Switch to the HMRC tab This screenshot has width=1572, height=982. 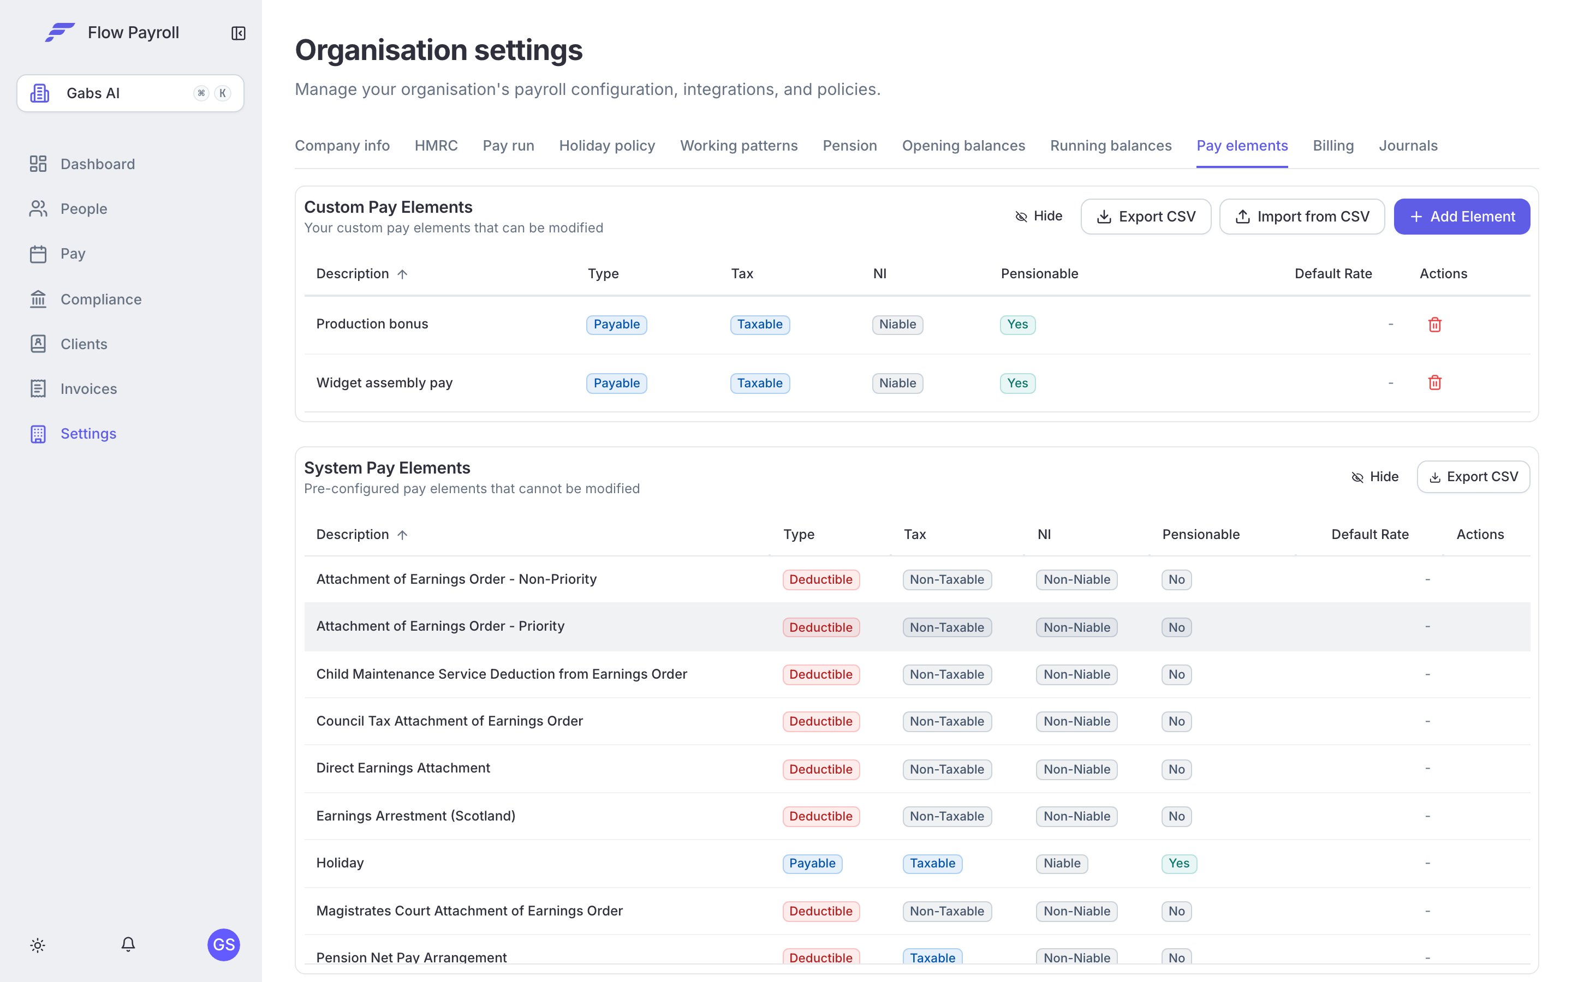point(437,146)
